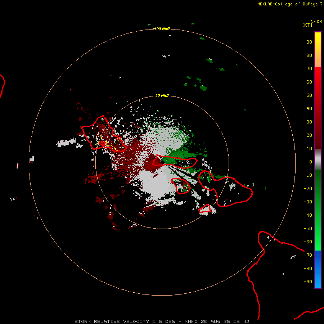Image resolution: width=324 pixels, height=324 pixels.
Task: Click the -70 value on the velocity scale
Action: 308,255
